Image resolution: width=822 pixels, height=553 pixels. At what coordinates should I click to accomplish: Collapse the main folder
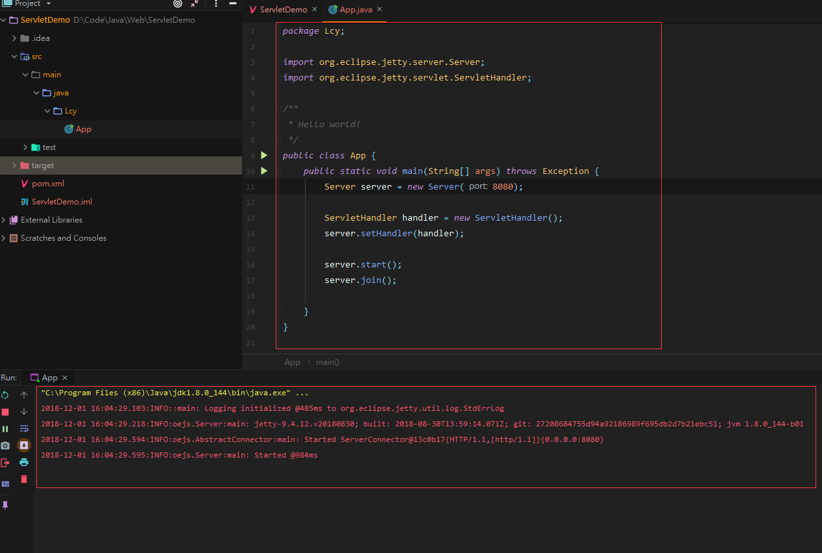point(26,75)
